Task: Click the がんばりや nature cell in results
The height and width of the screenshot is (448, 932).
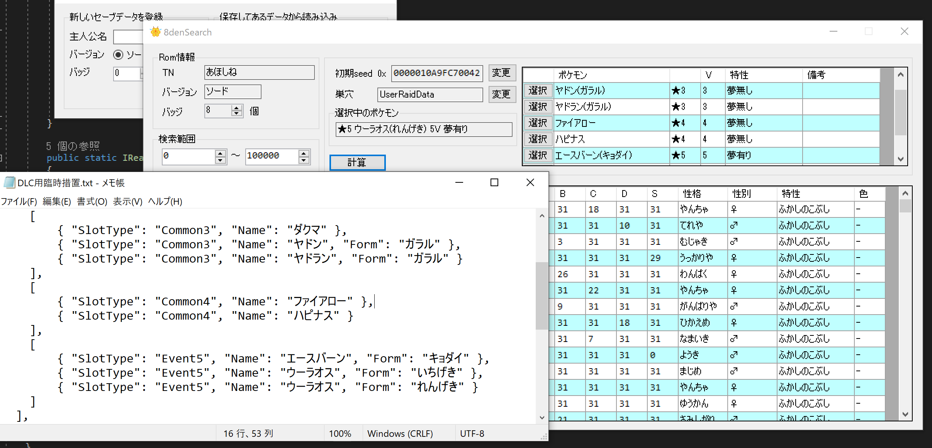Action: 703,307
